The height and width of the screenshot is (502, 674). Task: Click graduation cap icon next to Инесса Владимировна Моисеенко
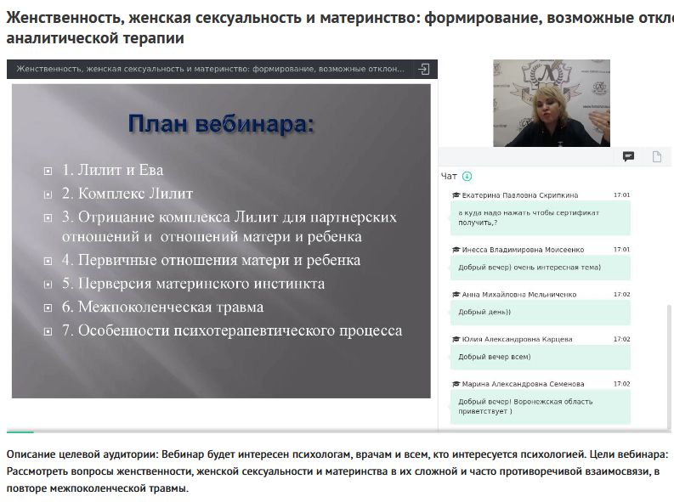[x=456, y=250]
